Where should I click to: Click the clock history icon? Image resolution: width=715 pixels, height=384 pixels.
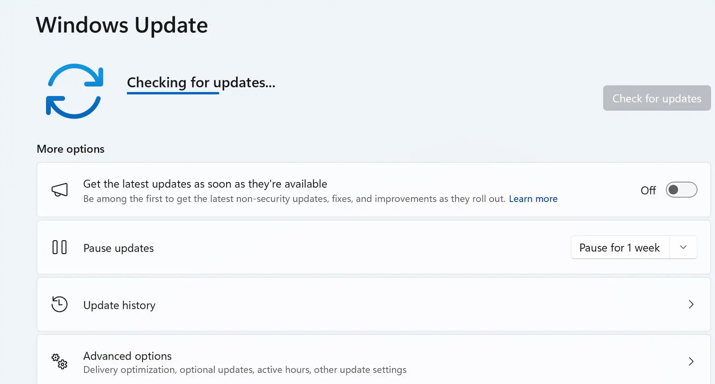[59, 304]
